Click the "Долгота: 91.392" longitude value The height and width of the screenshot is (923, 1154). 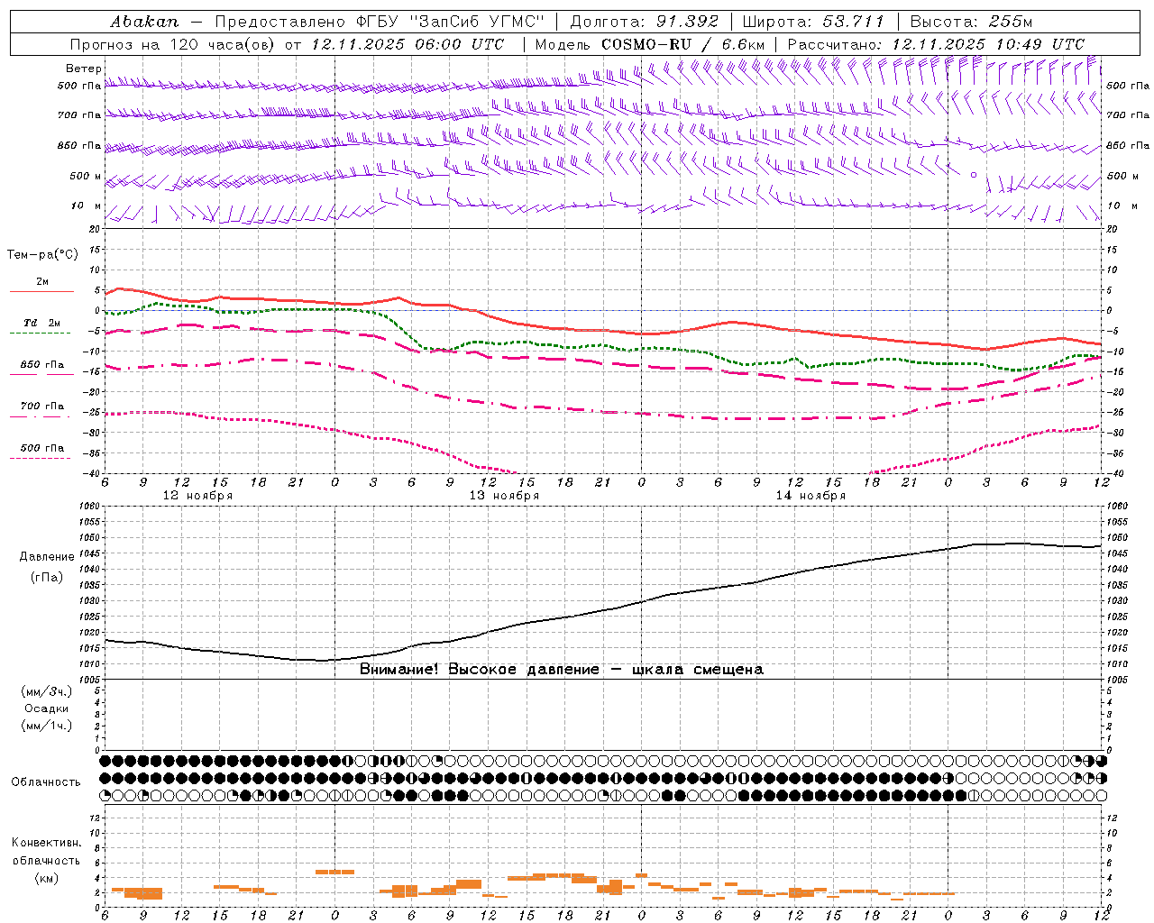click(x=645, y=22)
